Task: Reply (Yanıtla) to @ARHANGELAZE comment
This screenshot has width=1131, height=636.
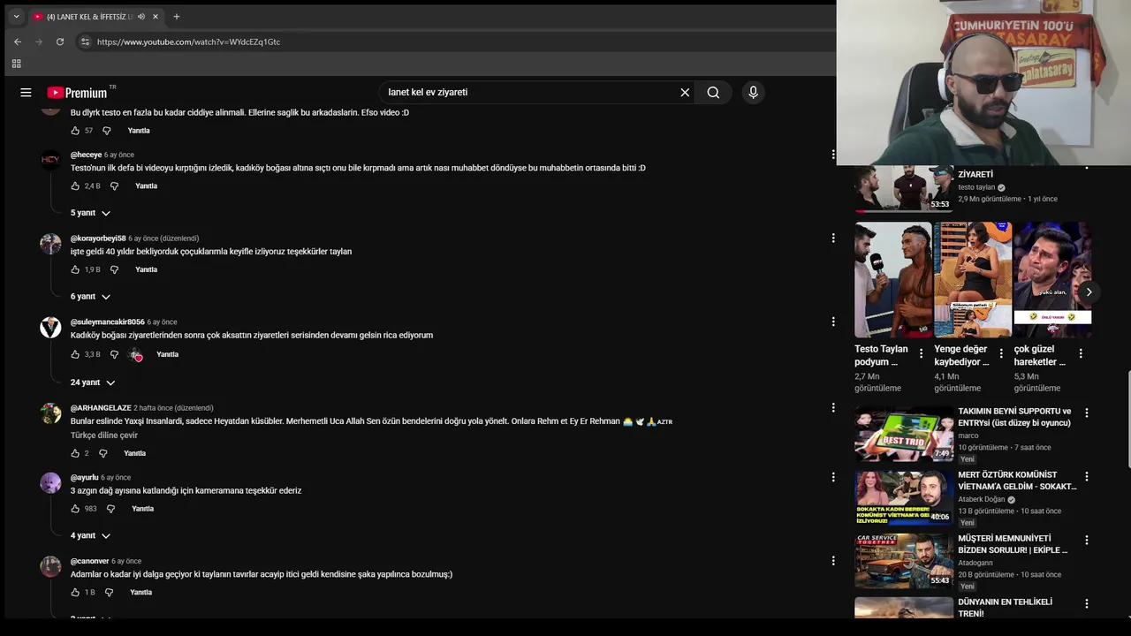Action: tap(135, 453)
